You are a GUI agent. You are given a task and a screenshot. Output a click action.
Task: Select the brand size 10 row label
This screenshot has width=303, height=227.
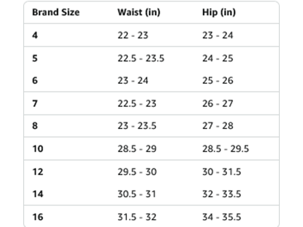[x=38, y=149]
